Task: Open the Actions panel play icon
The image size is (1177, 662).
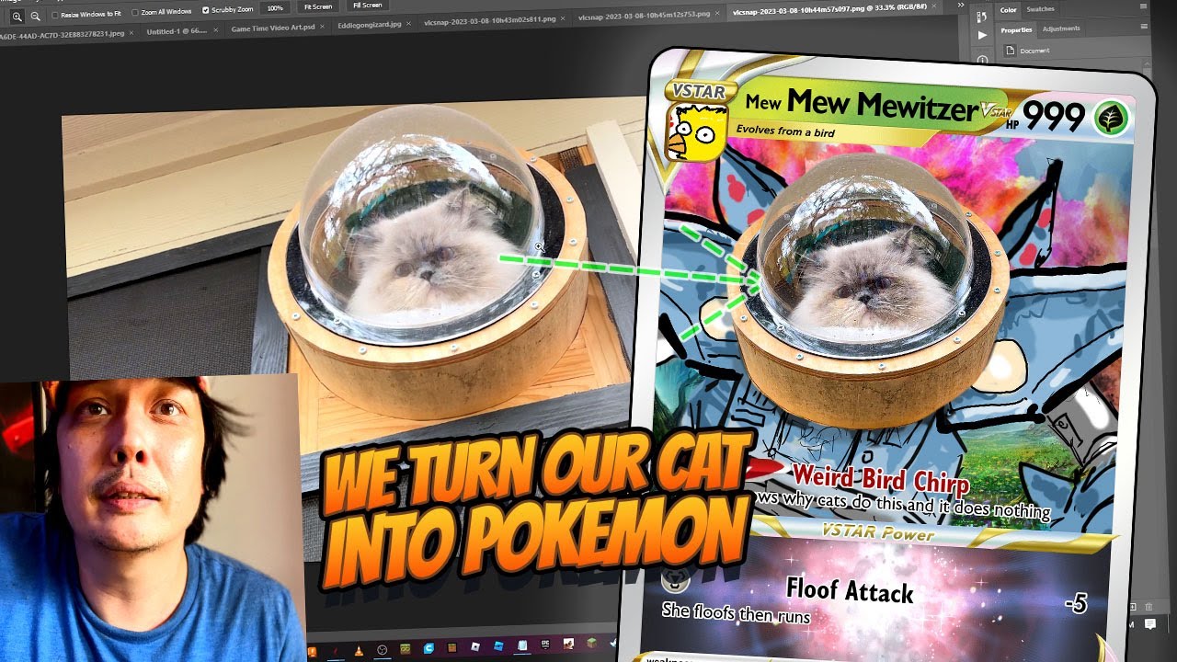Action: 982,35
